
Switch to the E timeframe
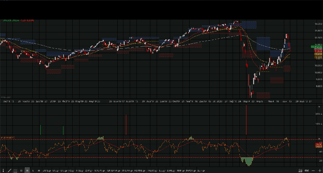coord(33,170)
